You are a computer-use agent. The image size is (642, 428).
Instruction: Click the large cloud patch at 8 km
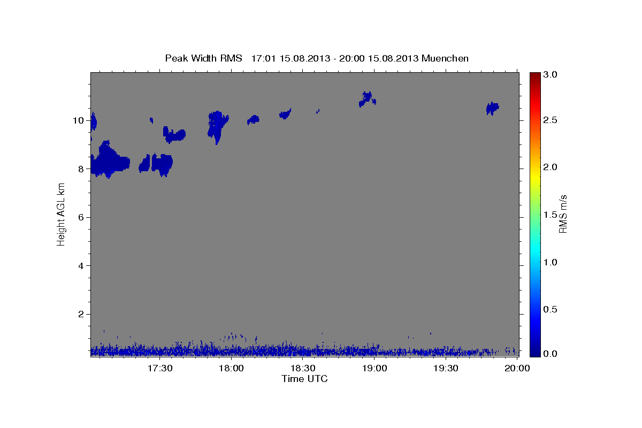click(x=109, y=160)
